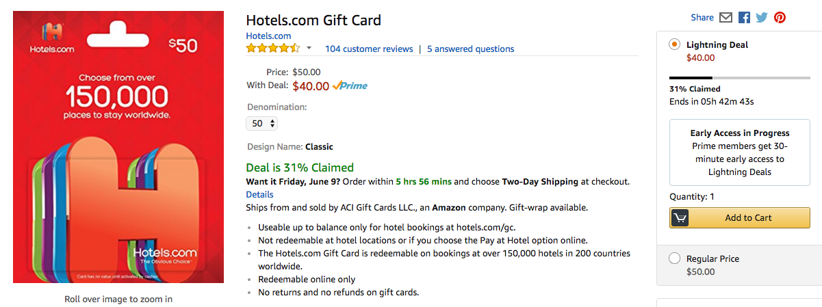
Task: Open the Denomination dropdown
Action: coord(262,124)
